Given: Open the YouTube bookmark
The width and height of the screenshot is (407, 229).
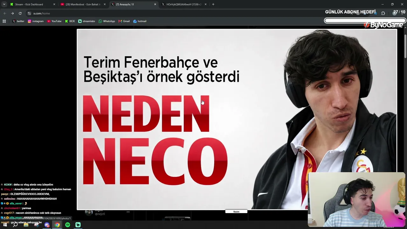Looking at the screenshot, I should coord(54,21).
